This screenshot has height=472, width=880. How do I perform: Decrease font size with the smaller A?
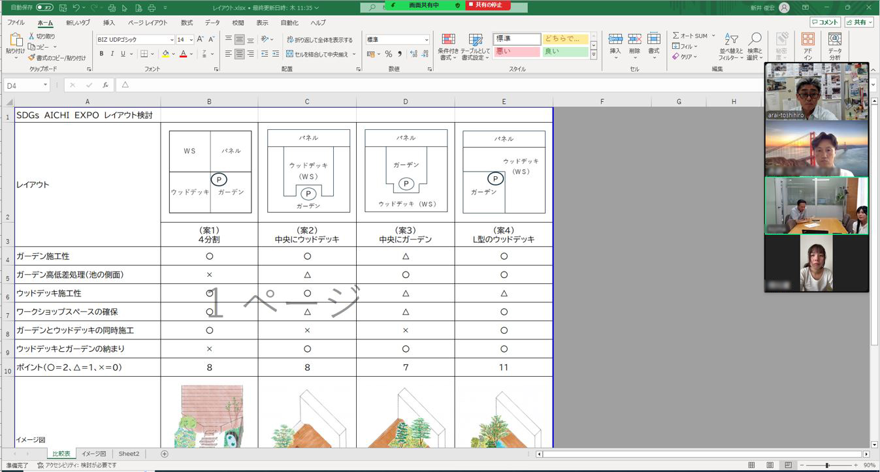click(211, 39)
